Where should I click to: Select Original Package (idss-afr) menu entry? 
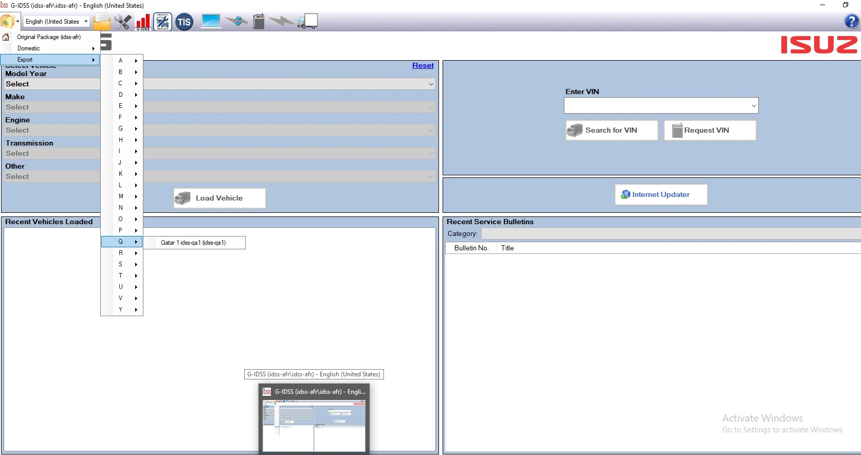click(x=49, y=37)
